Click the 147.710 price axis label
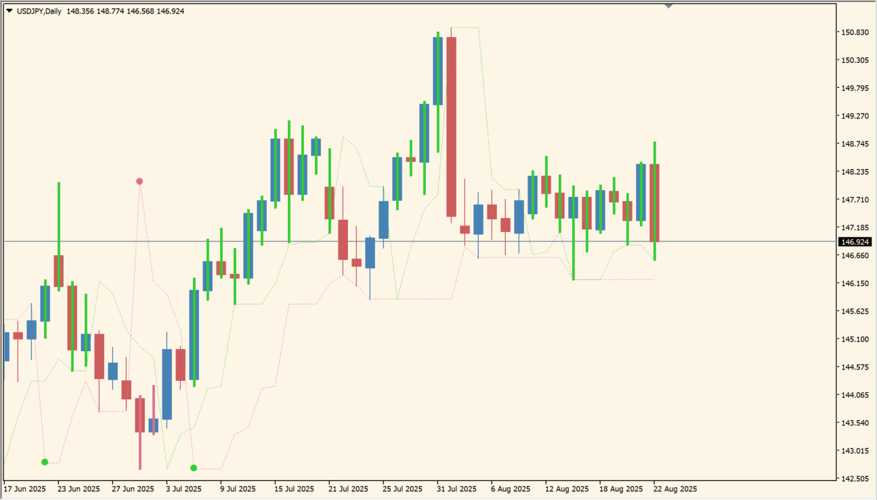Viewport: 877px width, 500px height. pos(855,200)
